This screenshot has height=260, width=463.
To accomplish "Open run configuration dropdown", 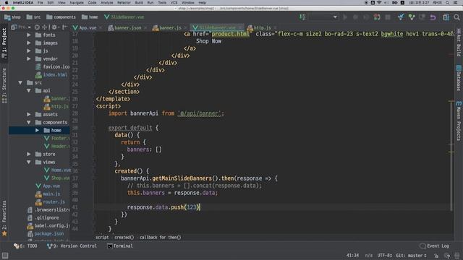I will click(x=323, y=17).
